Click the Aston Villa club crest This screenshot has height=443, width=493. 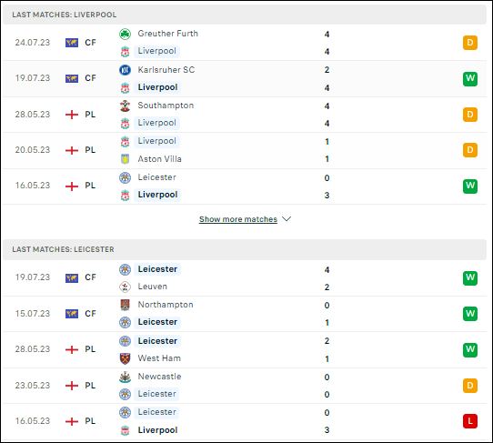pos(125,159)
